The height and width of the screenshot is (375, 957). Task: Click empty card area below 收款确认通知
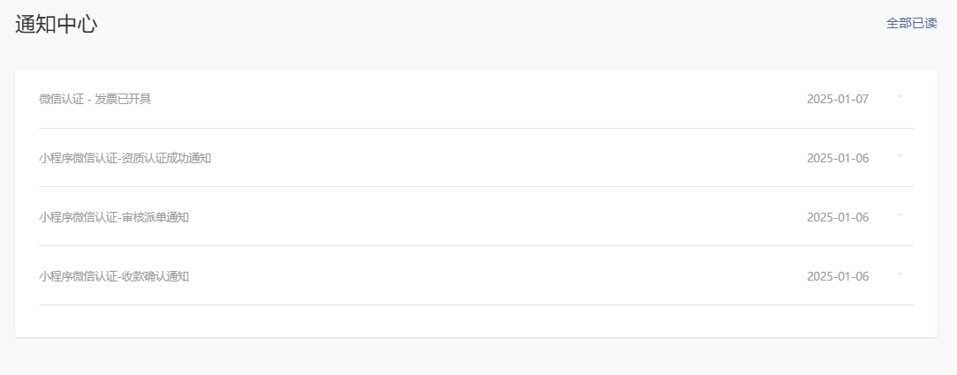click(476, 320)
